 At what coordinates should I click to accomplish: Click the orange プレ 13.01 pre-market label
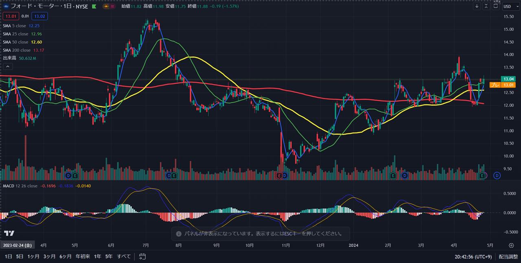(503, 85)
